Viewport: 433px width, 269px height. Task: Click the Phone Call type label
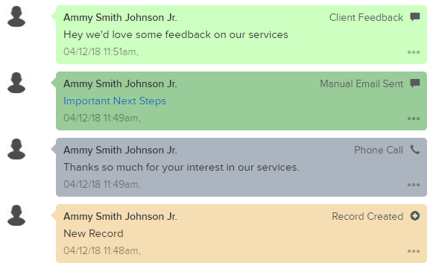(379, 150)
